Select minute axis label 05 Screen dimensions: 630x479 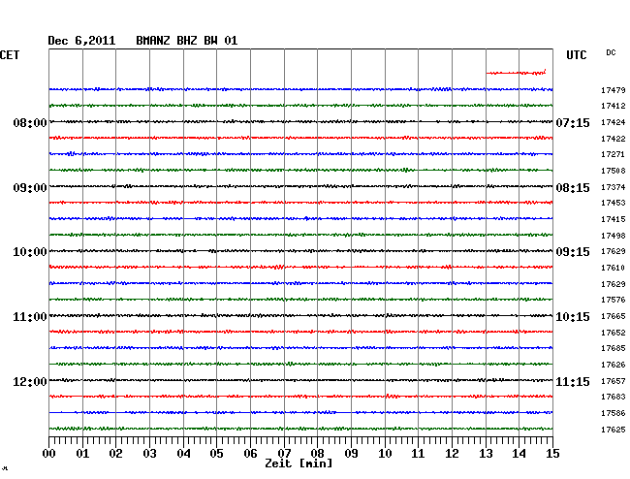coord(216,454)
